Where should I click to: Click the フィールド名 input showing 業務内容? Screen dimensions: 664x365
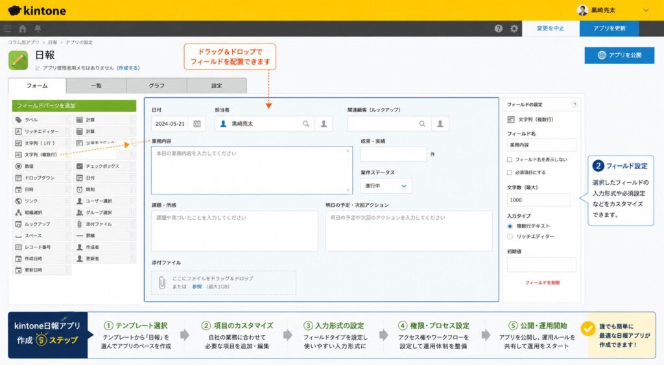pos(541,145)
